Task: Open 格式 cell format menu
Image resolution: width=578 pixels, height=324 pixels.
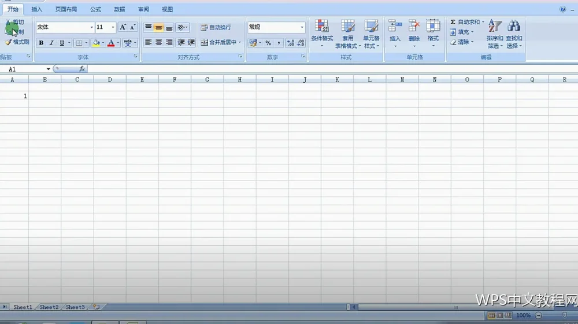Action: [433, 34]
